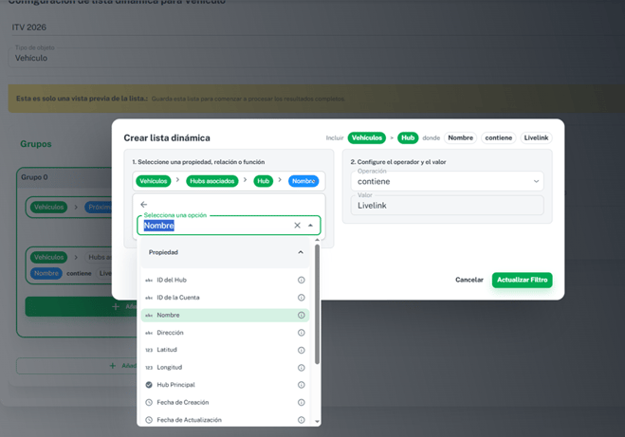Show info for the Latitud property
This screenshot has width=625, height=437.
(302, 350)
